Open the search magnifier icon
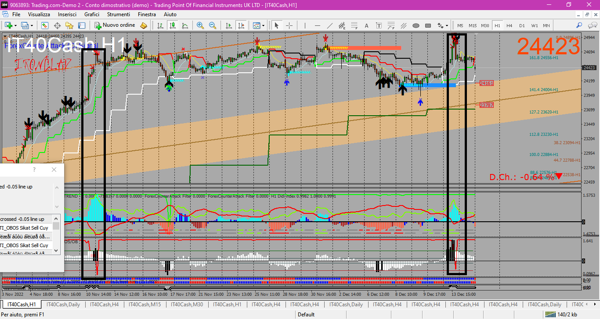Image resolution: width=600 pixels, height=319 pixels. click(x=579, y=25)
